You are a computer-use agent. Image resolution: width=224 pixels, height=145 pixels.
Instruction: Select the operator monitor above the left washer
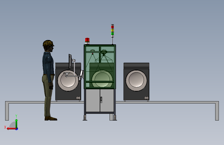[x=70, y=61]
